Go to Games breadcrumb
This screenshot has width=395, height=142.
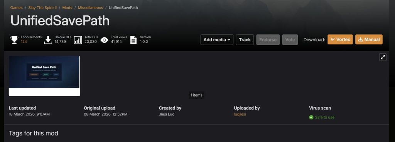tap(16, 8)
